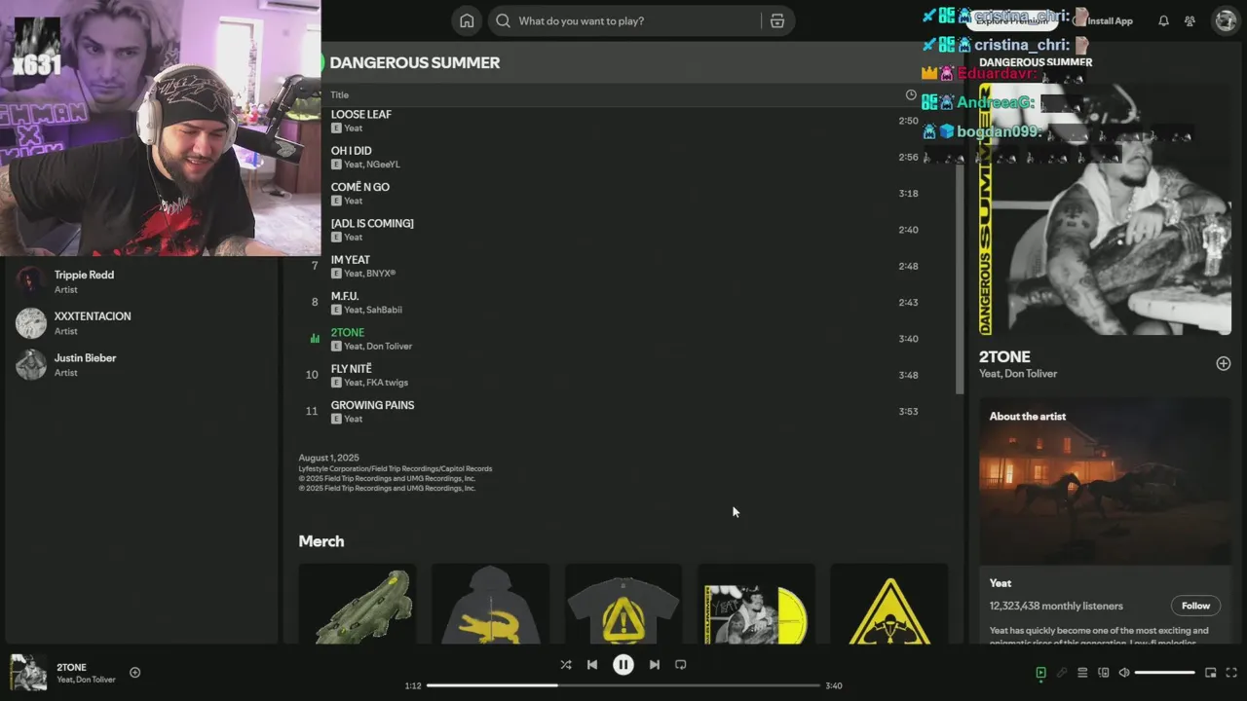1247x701 pixels.
Task: Seek within the song progress bar
Action: click(623, 685)
